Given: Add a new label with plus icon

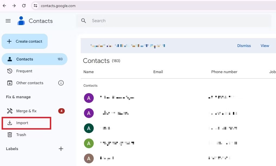Looking at the screenshot, I should coord(61,149).
